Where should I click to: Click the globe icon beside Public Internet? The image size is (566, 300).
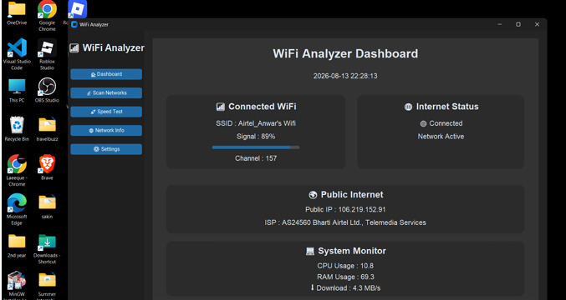click(313, 195)
